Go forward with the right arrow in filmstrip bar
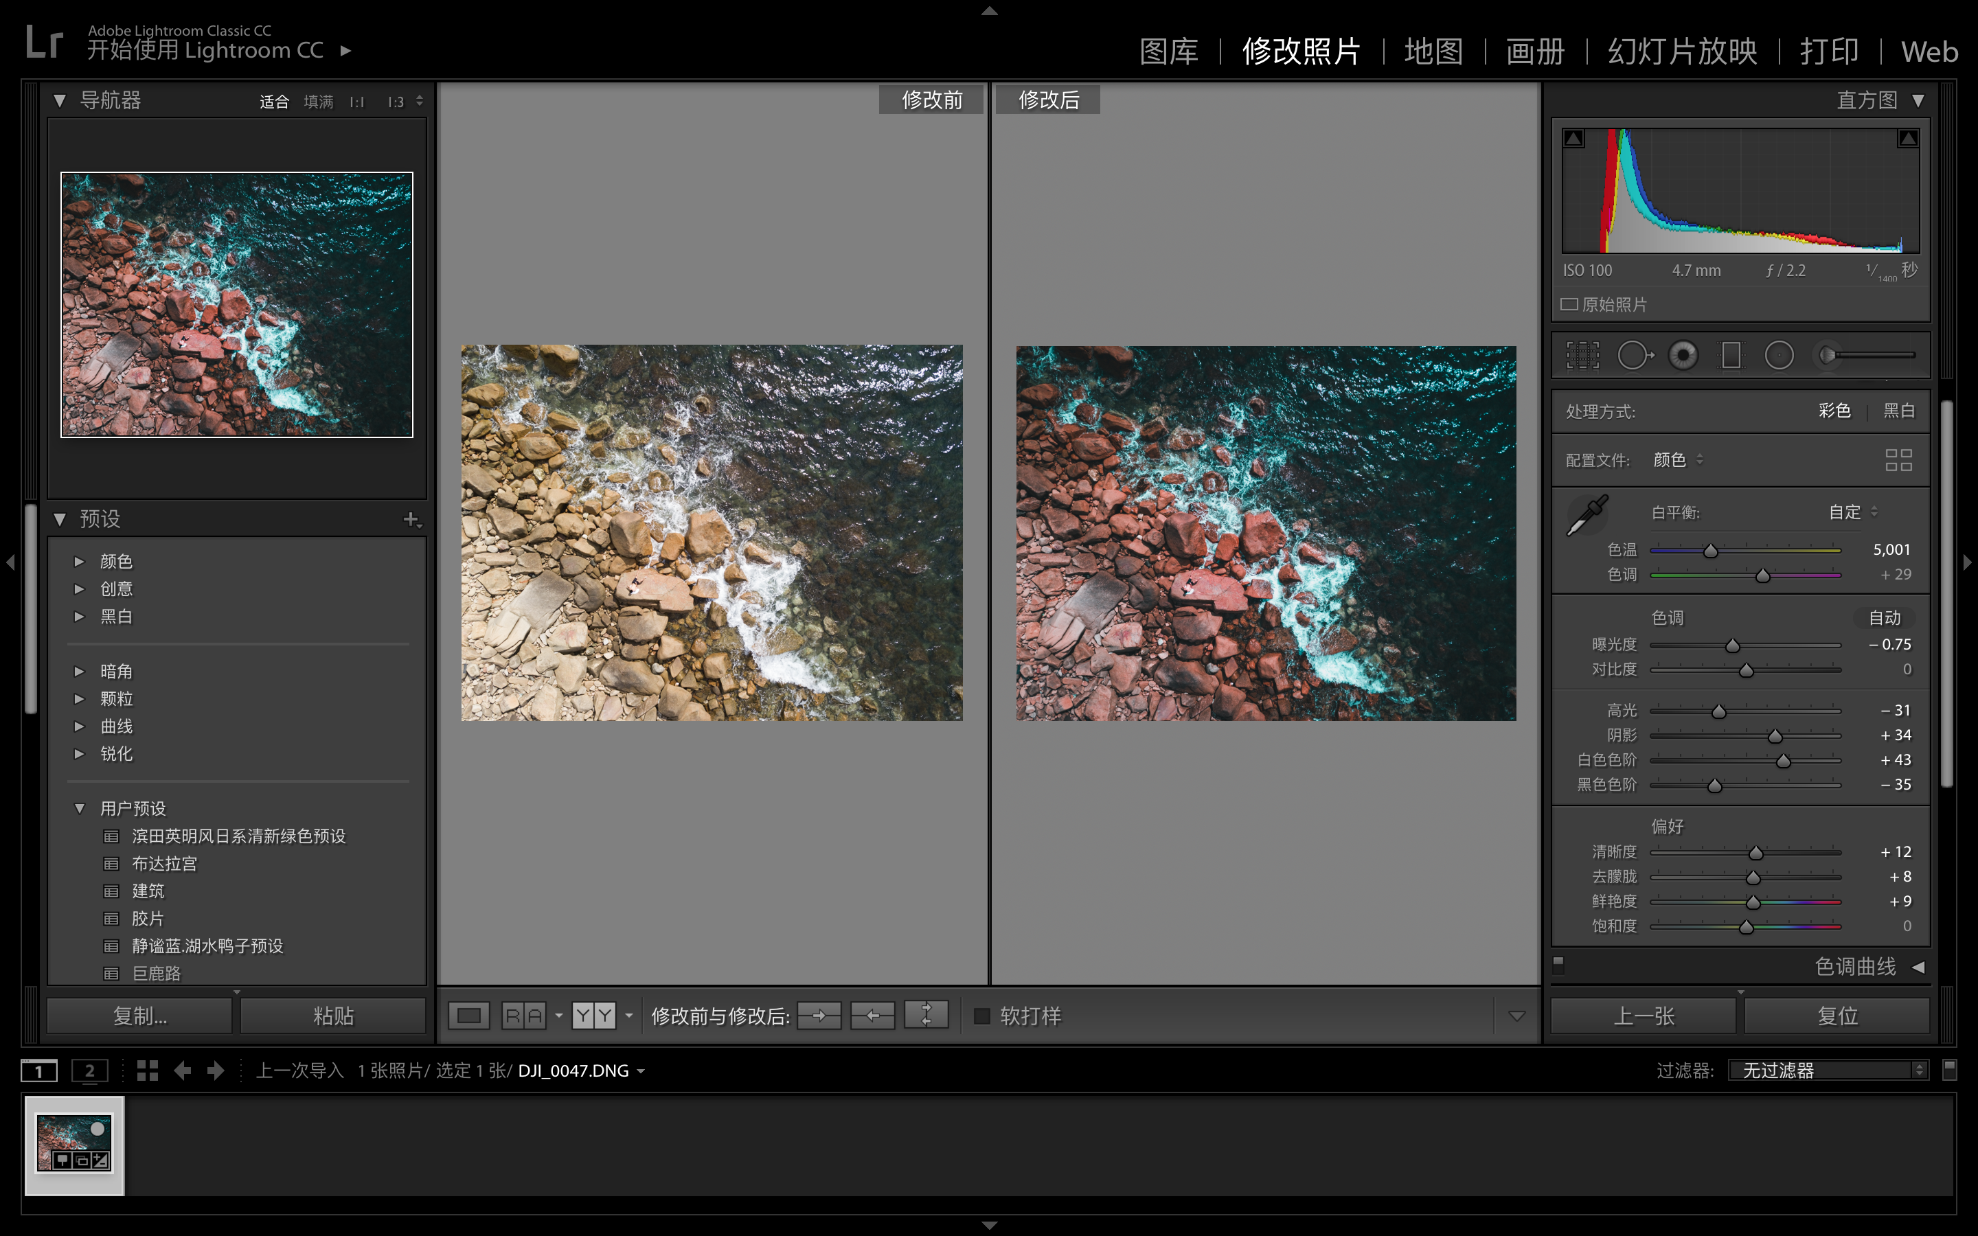Viewport: 1978px width, 1236px height. pos(216,1070)
